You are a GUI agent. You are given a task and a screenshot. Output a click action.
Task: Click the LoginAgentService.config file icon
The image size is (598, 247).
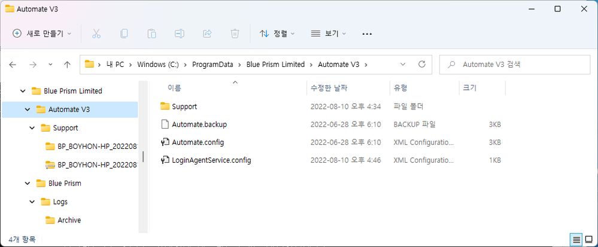pos(165,160)
